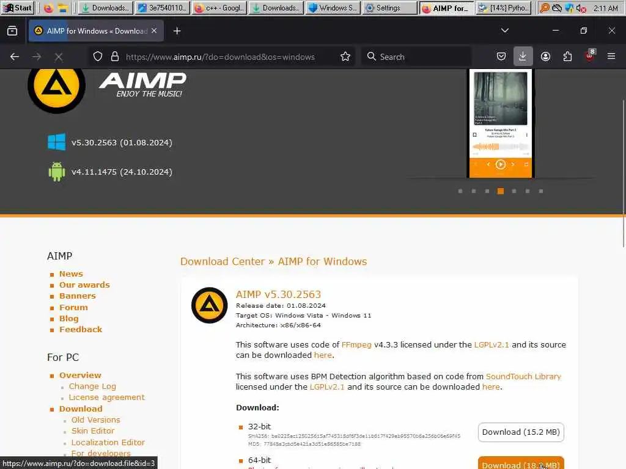This screenshot has height=469, width=626.
Task: Close the AIMP for Windows tab
Action: [x=154, y=31]
